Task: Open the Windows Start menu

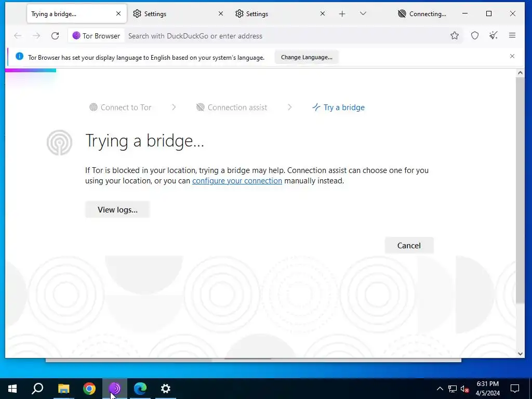Action: point(12,389)
